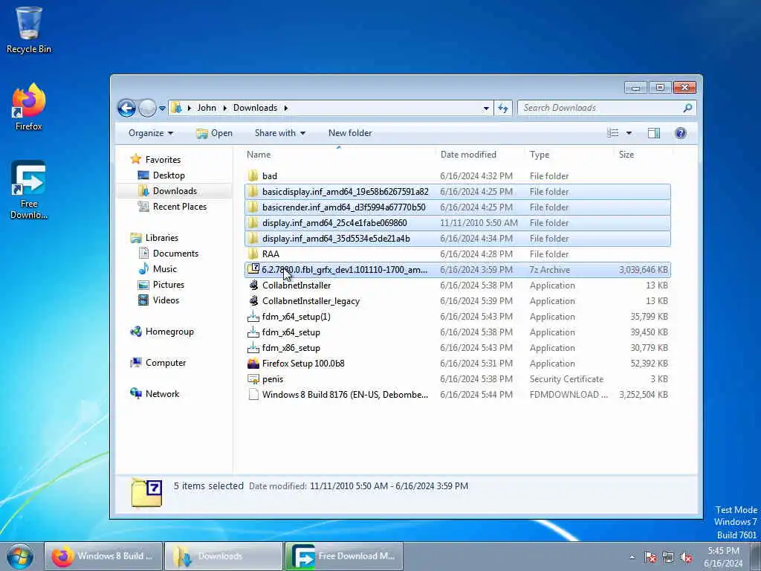Image resolution: width=761 pixels, height=571 pixels.
Task: Open the Organize menu
Action: click(150, 133)
